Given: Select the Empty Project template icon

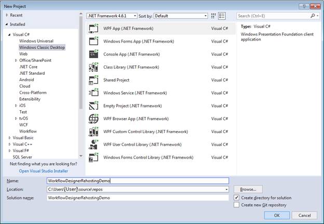Looking at the screenshot, I should click(93, 106).
